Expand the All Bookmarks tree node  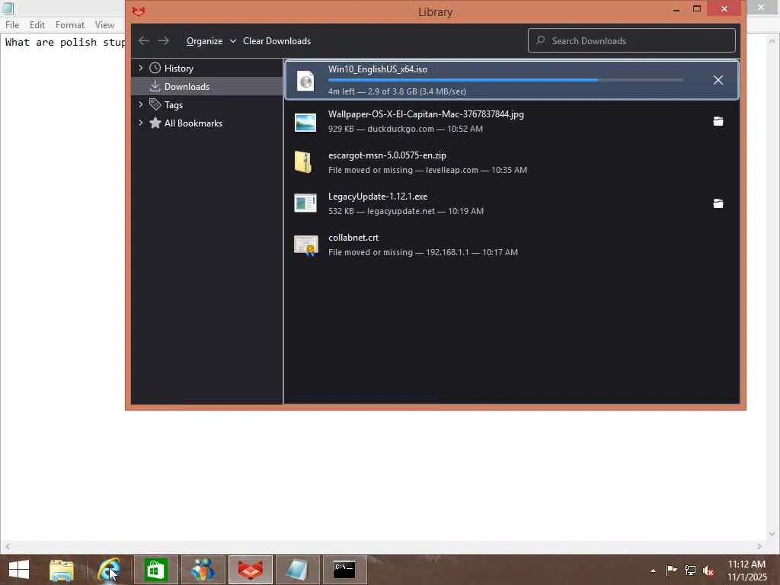click(140, 123)
